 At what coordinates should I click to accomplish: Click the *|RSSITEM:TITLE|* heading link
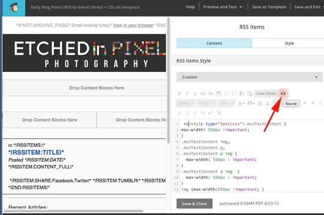coord(36,153)
